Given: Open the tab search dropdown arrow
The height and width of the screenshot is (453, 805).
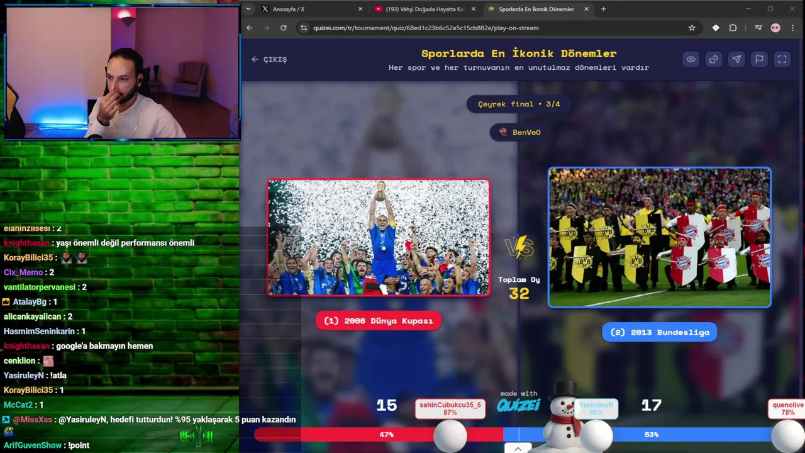Looking at the screenshot, I should tap(249, 9).
